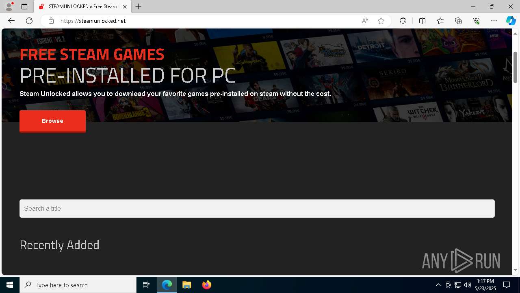Open the notification center
Screen dimensions: 520x293
point(507,285)
